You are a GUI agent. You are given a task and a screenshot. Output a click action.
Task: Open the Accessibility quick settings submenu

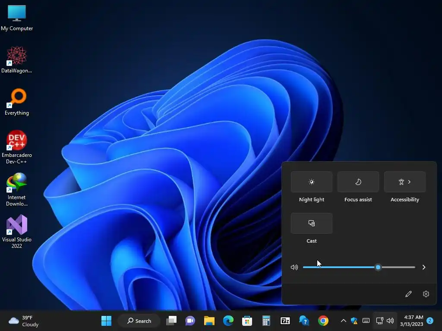(x=405, y=182)
